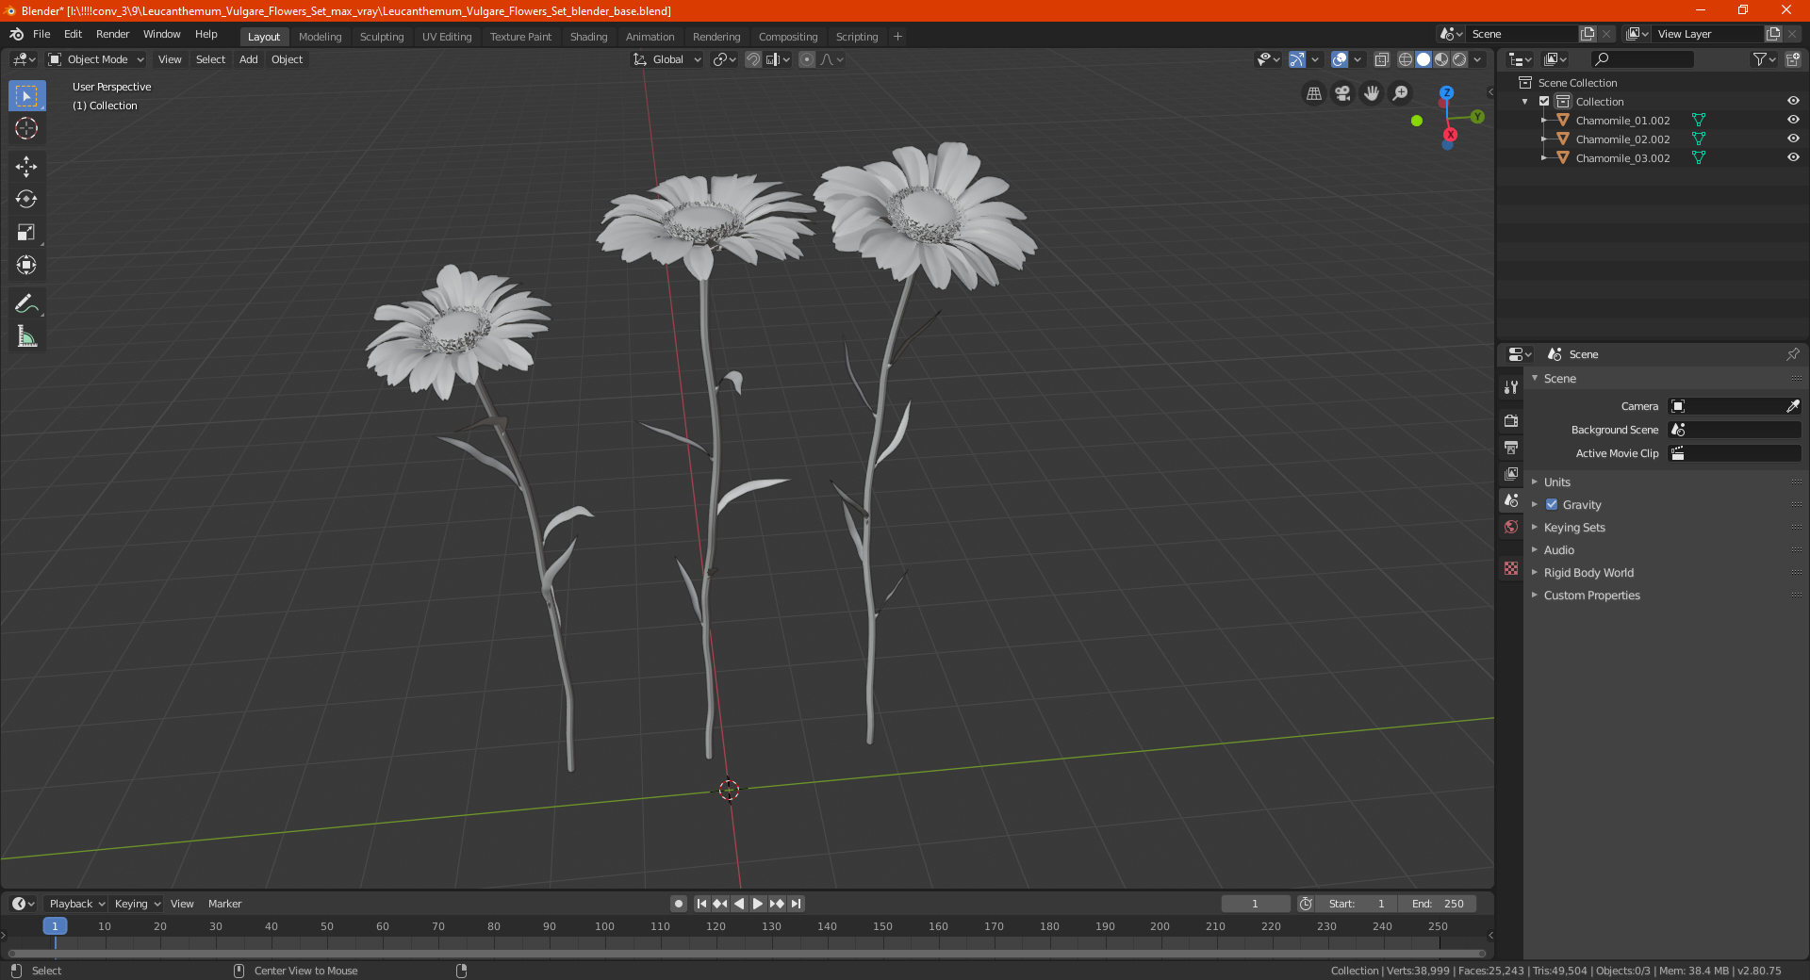
Task: Click the mesh data icon of Chamomile_01.002
Action: pos(1698,121)
